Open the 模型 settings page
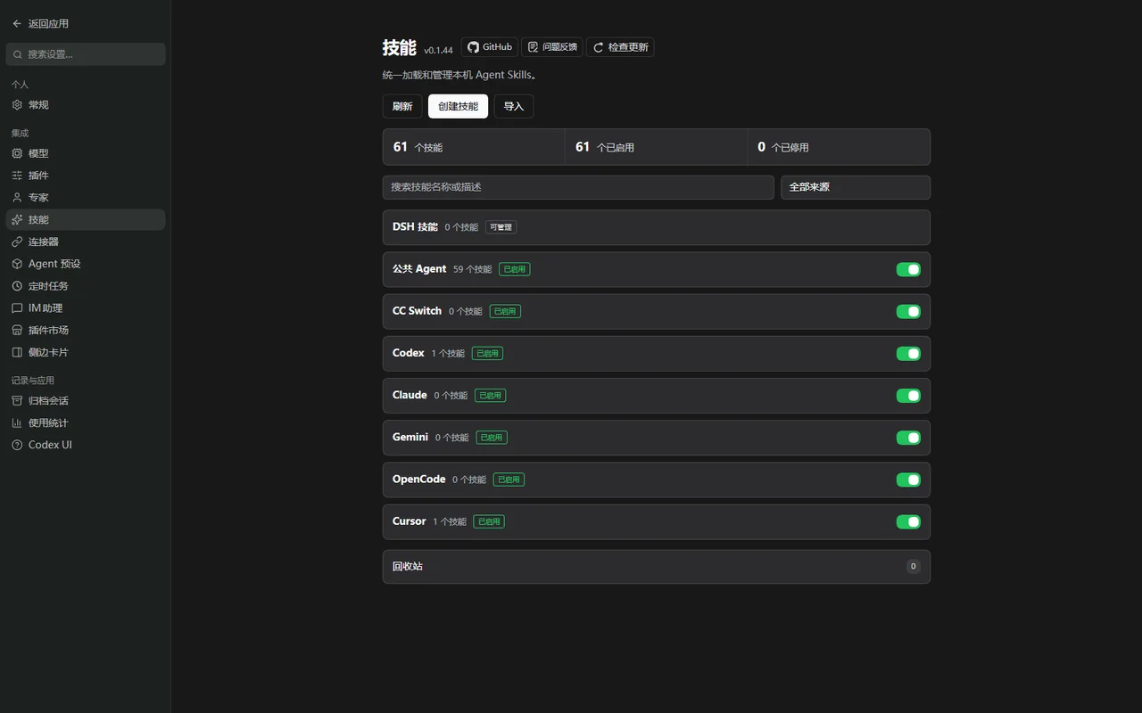The image size is (1142, 713). coord(86,153)
